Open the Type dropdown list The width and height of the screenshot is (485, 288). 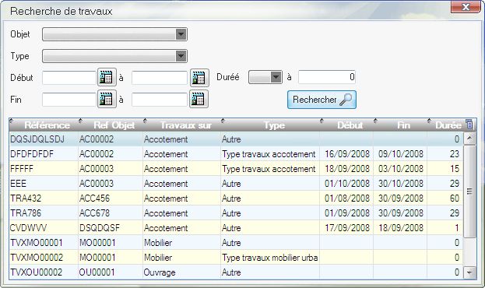tap(181, 56)
